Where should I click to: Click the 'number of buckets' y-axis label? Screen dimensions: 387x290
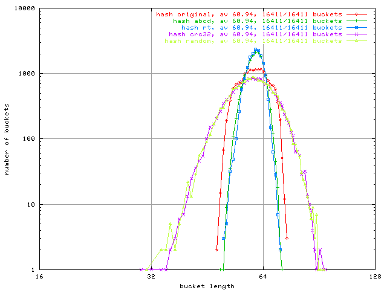(7, 140)
